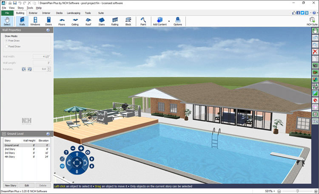319x194 pixels.
Task: Select the Fixed Draw radio button
Action: [6, 46]
